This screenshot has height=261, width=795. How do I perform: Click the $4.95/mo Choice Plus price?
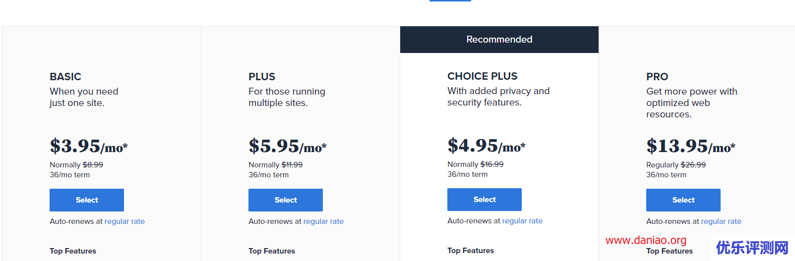[487, 146]
